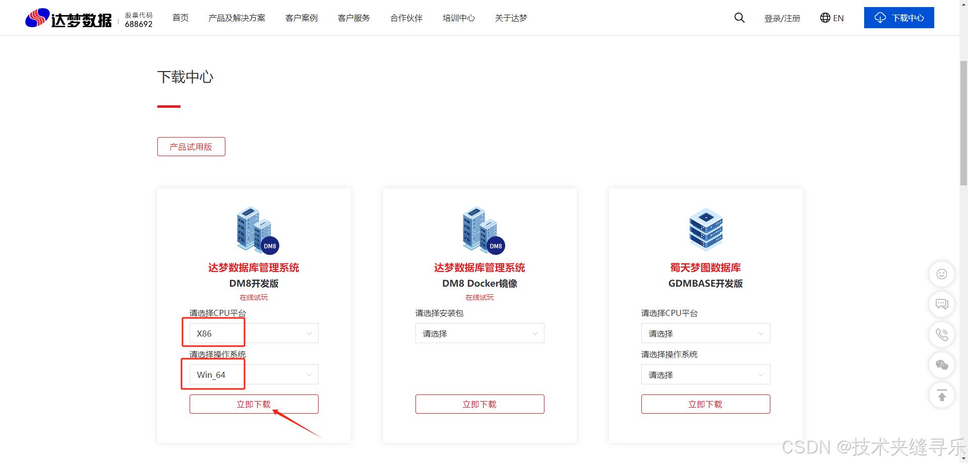
Task: Open the Win_64 operating system dropdown
Action: tap(254, 374)
